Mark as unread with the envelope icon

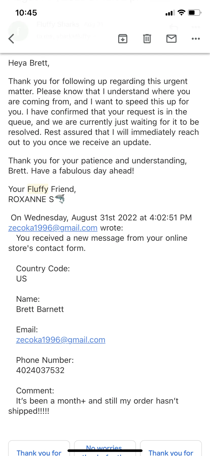click(171, 39)
